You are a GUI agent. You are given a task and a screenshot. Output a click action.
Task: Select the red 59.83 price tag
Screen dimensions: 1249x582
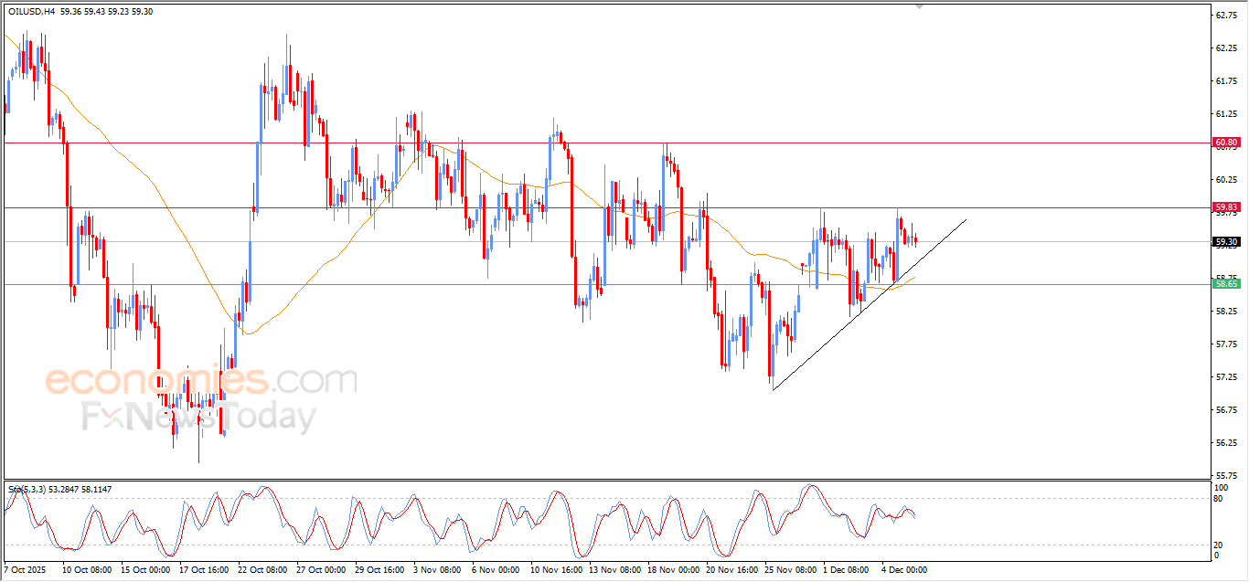[1226, 207]
